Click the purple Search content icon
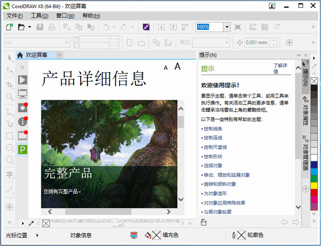Screen dimensions: 321x246 pyautogui.click(x=146, y=27)
